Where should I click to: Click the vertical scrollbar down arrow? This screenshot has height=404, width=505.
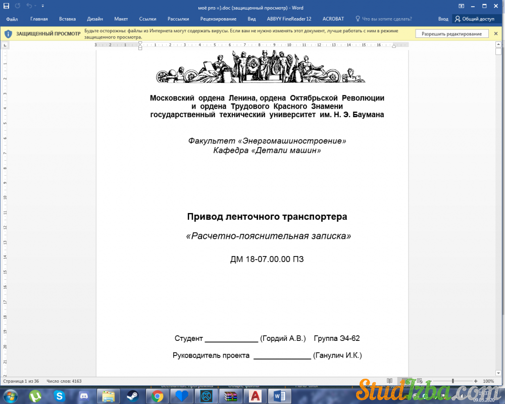[498, 373]
